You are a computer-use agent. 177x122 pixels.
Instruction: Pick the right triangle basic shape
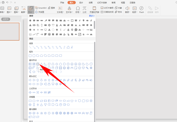pos(45,64)
